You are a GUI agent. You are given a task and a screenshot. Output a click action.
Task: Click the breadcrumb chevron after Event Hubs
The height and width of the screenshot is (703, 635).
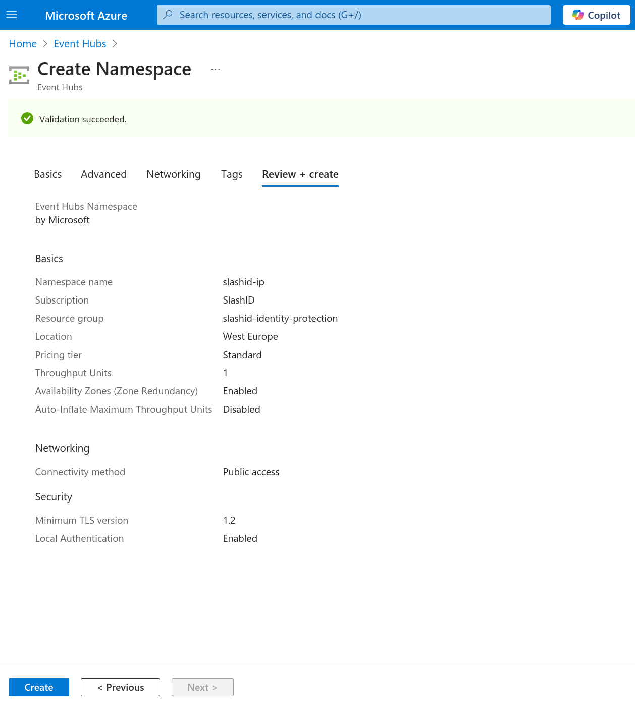115,44
